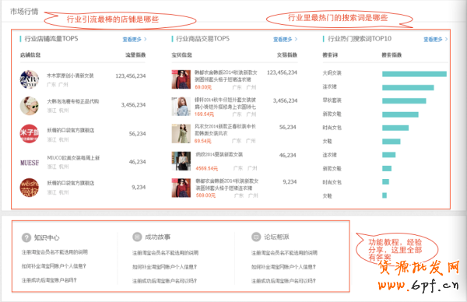Image resolution: width=467 pixels, height=302 pixels.
Task: Open first article link under 论坛帮派
Action: point(284,253)
